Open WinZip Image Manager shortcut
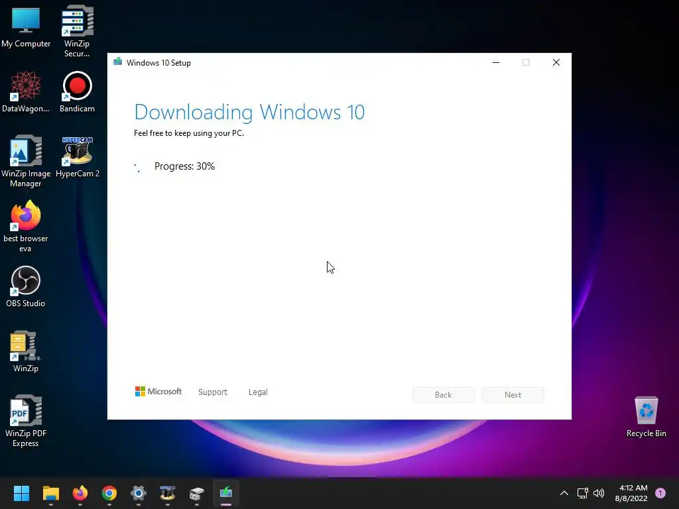The width and height of the screenshot is (679, 509). pyautogui.click(x=26, y=161)
